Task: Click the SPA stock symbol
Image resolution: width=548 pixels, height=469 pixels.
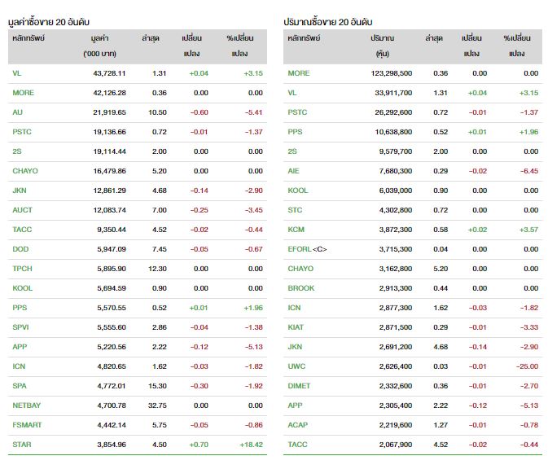Action: tap(19, 386)
